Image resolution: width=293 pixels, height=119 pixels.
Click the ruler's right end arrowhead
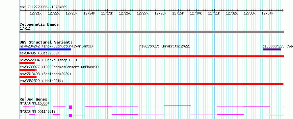click(283, 11)
